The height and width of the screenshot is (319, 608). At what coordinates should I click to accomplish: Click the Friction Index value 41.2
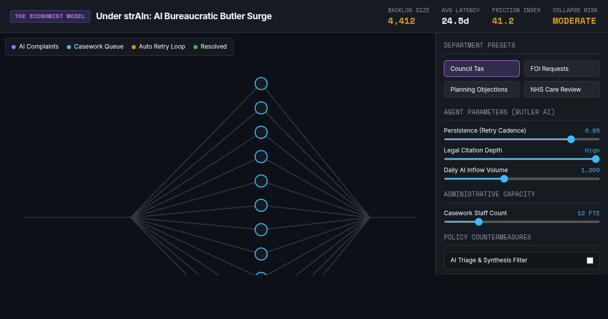(503, 21)
